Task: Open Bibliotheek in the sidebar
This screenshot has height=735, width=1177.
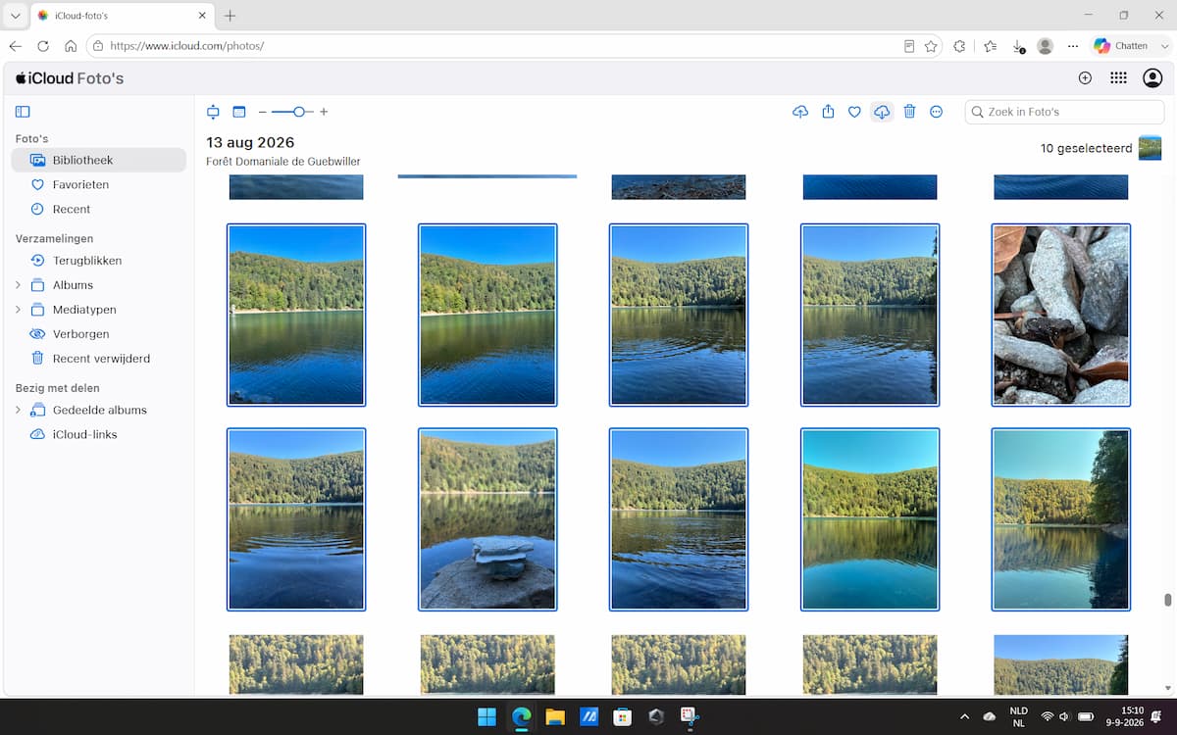Action: (98, 160)
